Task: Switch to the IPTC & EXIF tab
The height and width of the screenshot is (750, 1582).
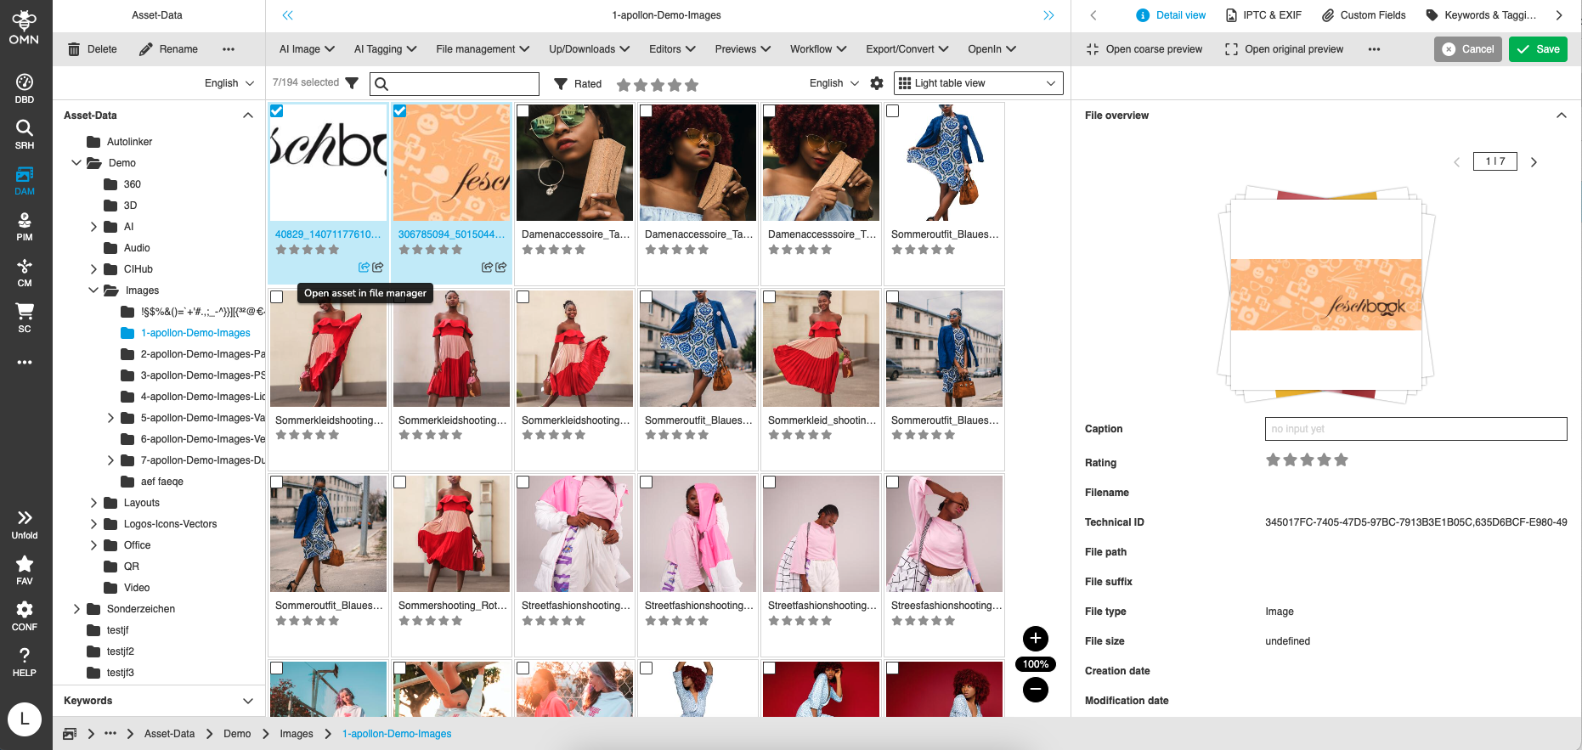Action: (1263, 15)
